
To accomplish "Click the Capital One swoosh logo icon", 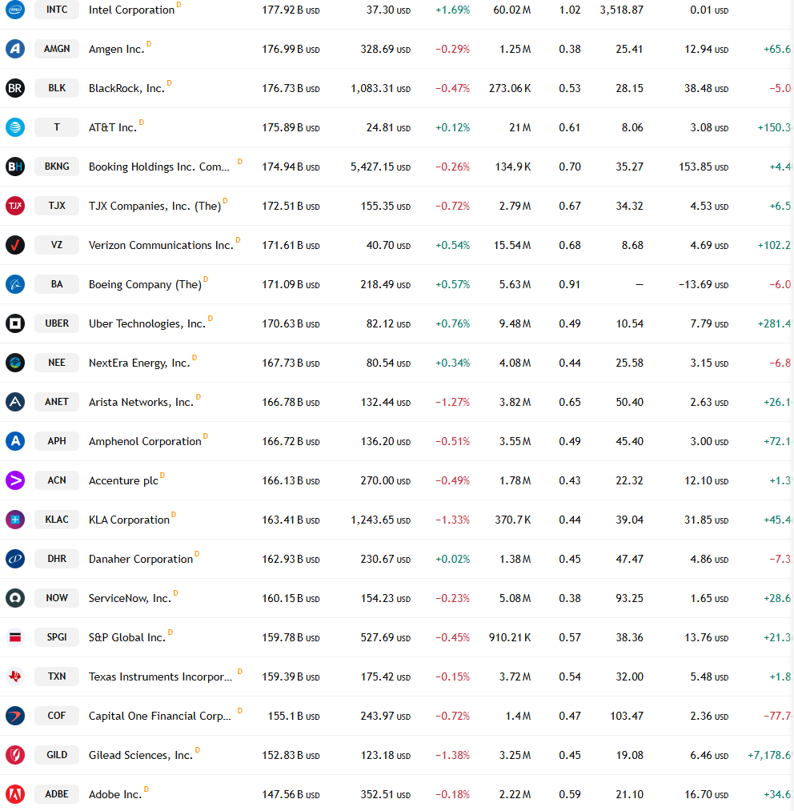I will [x=15, y=715].
